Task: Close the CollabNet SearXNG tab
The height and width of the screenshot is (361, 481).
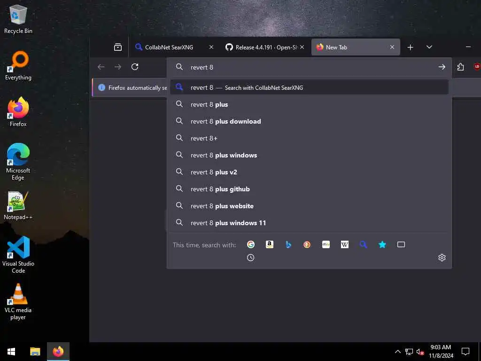Action: coord(211,47)
